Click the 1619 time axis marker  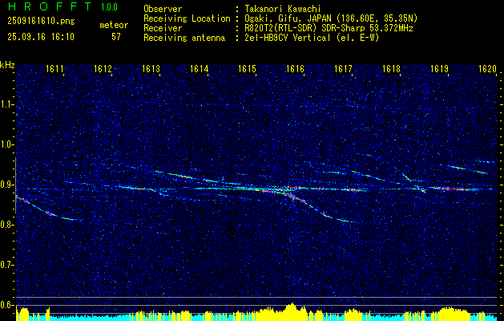click(439, 69)
